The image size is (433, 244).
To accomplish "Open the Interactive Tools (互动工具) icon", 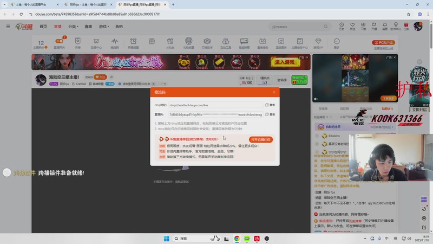I will (x=226, y=43).
